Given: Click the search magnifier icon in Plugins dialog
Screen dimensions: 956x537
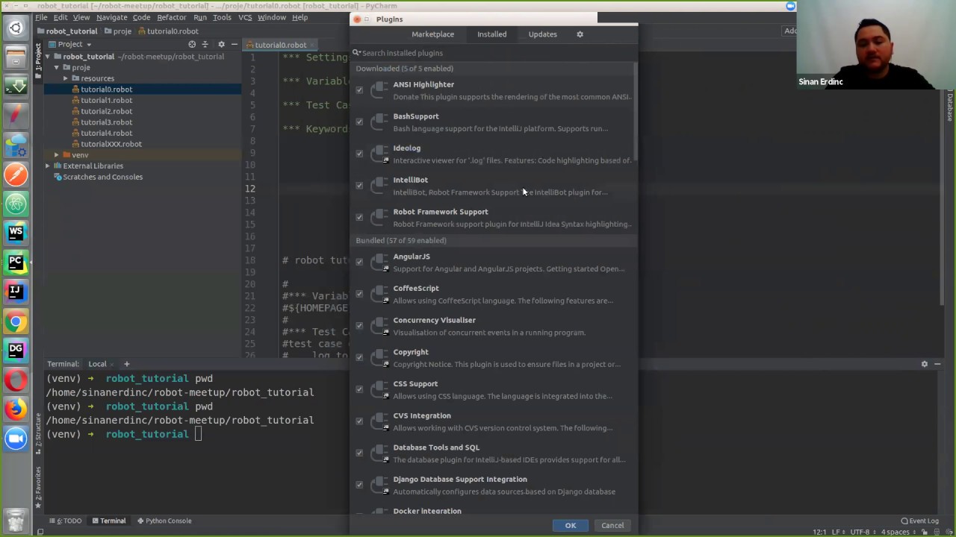Looking at the screenshot, I should click(356, 53).
